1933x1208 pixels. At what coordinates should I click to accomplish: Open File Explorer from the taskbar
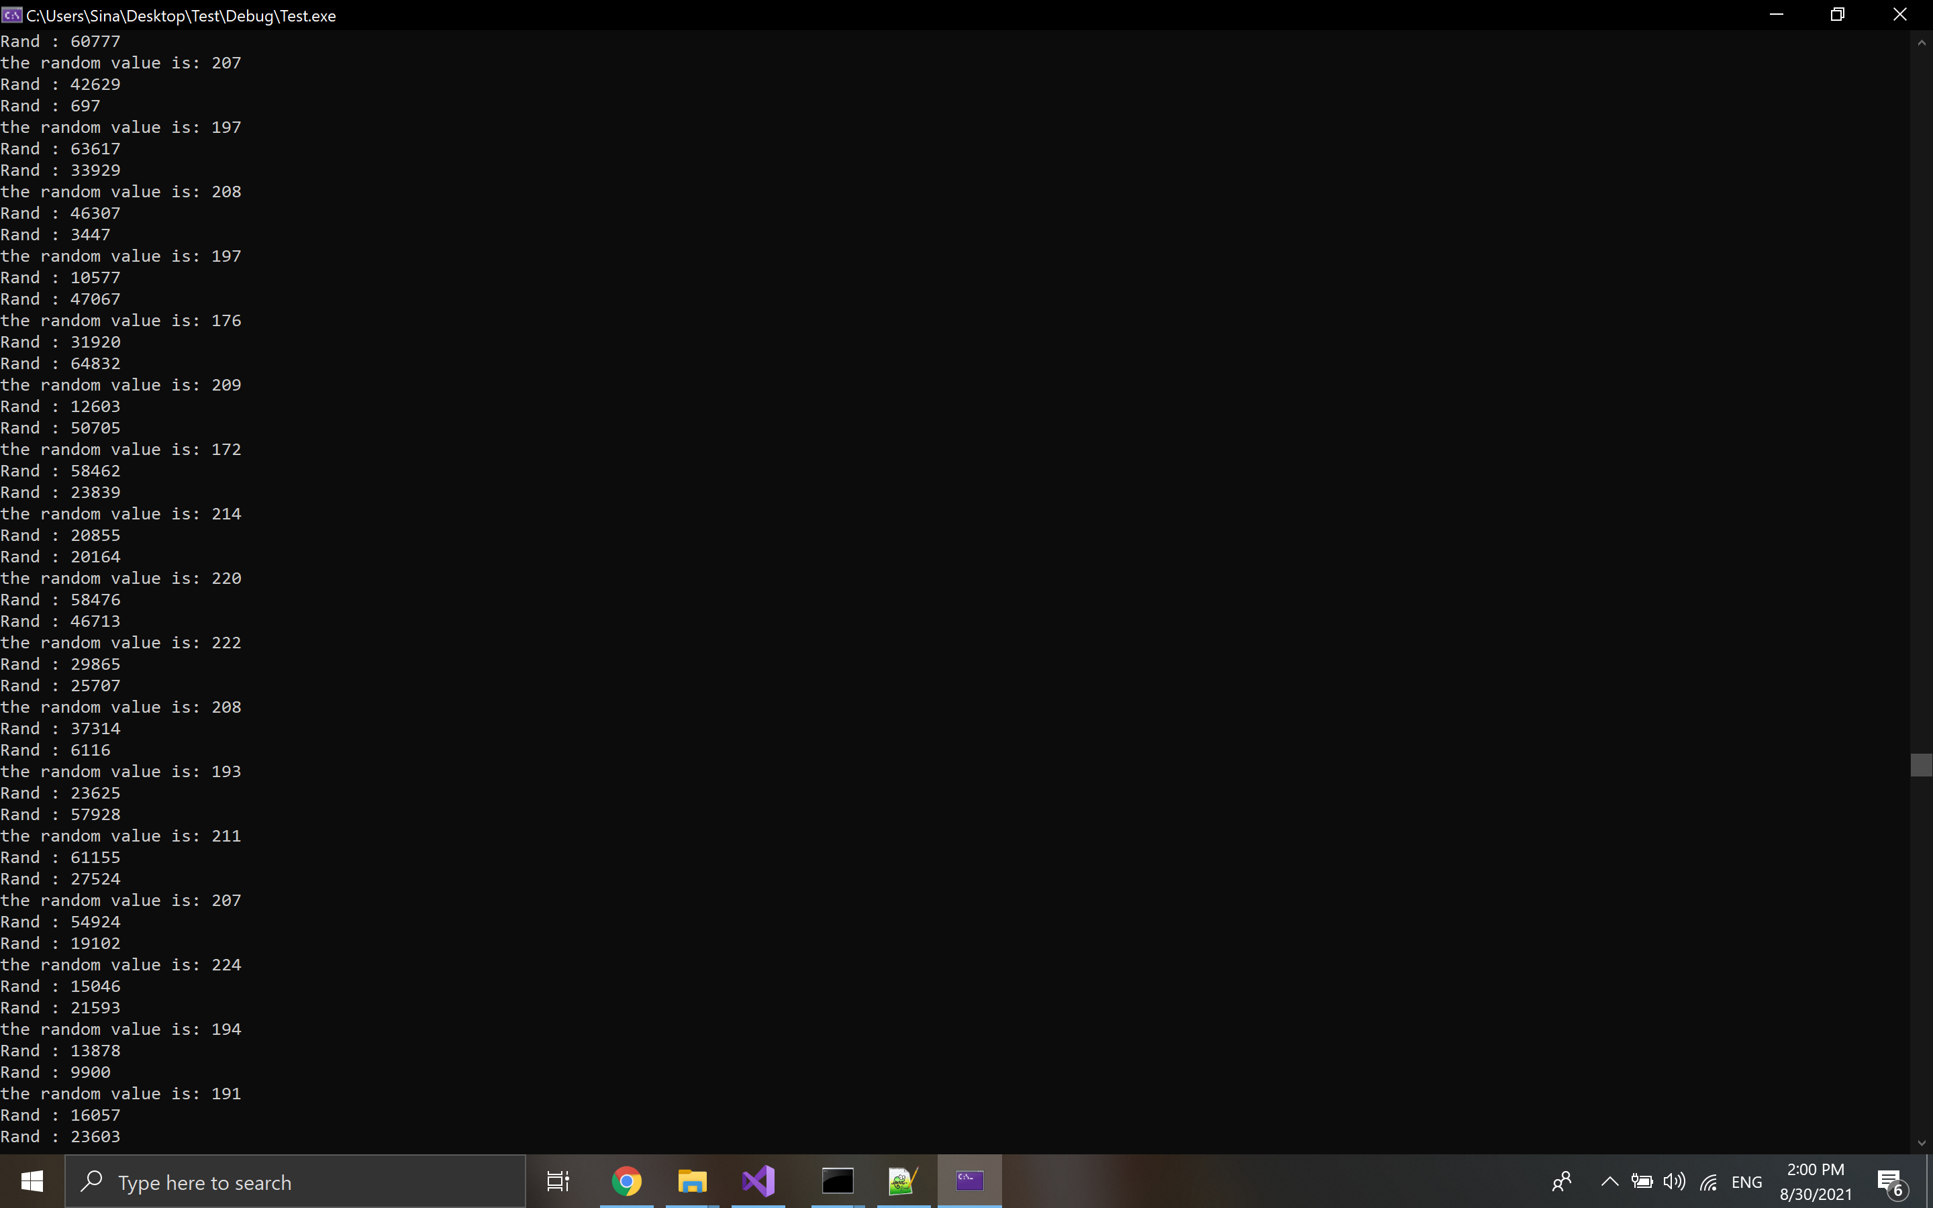(692, 1181)
